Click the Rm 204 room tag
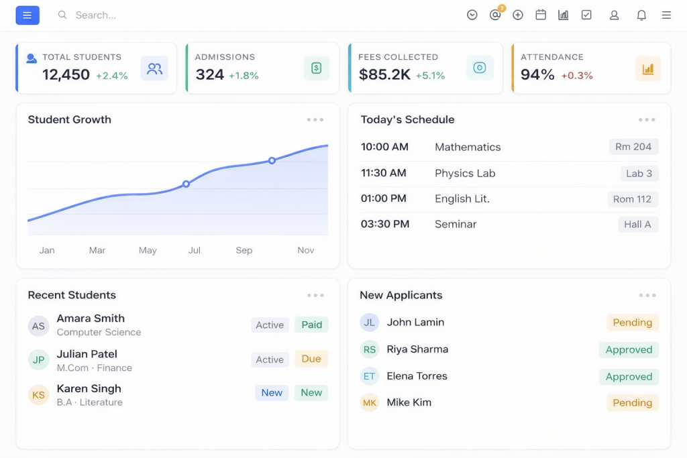Viewport: 687px width, 458px height. [633, 147]
